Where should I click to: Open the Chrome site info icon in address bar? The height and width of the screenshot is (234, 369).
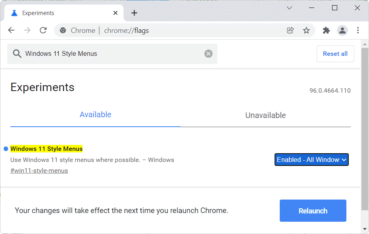pos(63,30)
